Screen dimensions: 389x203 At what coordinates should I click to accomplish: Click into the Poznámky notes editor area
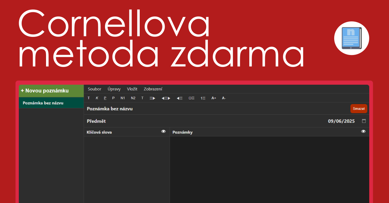pos(270,170)
